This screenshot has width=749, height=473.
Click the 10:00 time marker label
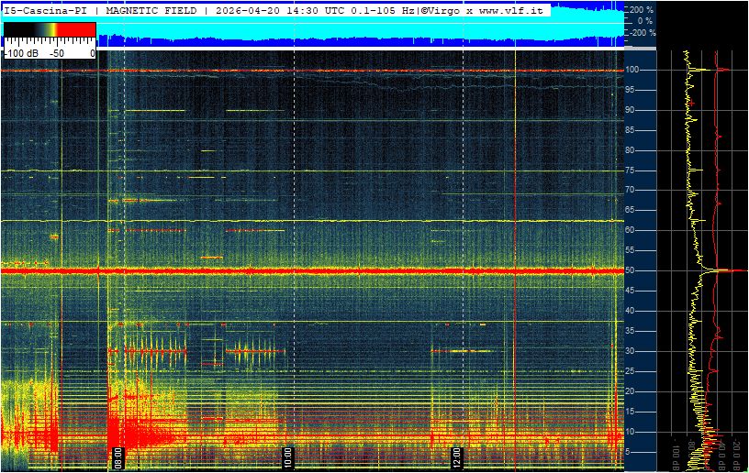[x=287, y=458]
